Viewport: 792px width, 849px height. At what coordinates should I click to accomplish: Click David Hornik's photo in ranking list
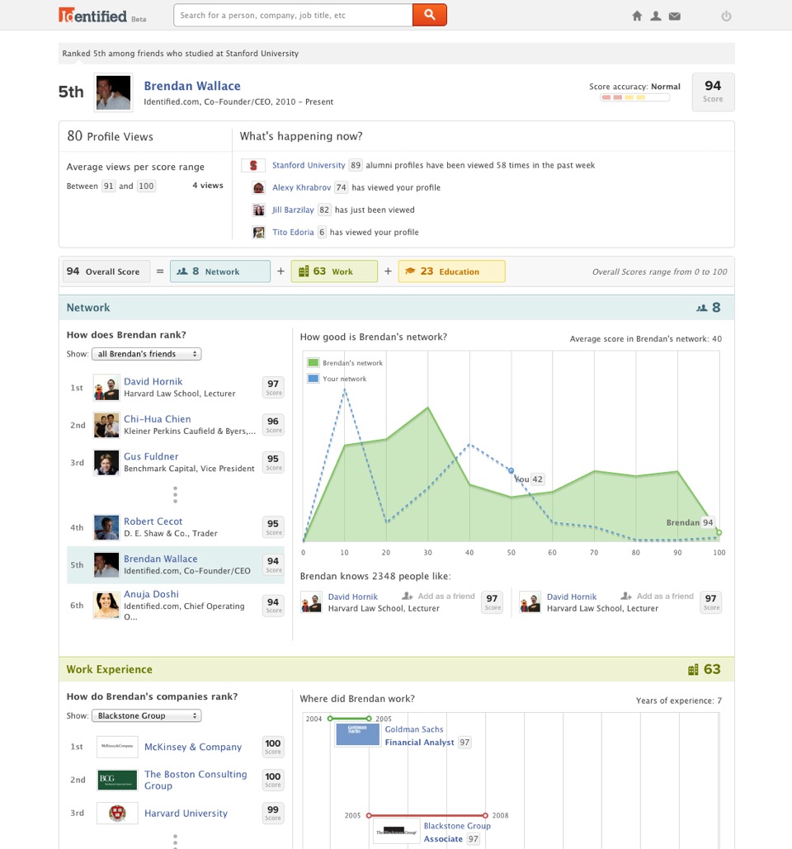click(x=106, y=388)
